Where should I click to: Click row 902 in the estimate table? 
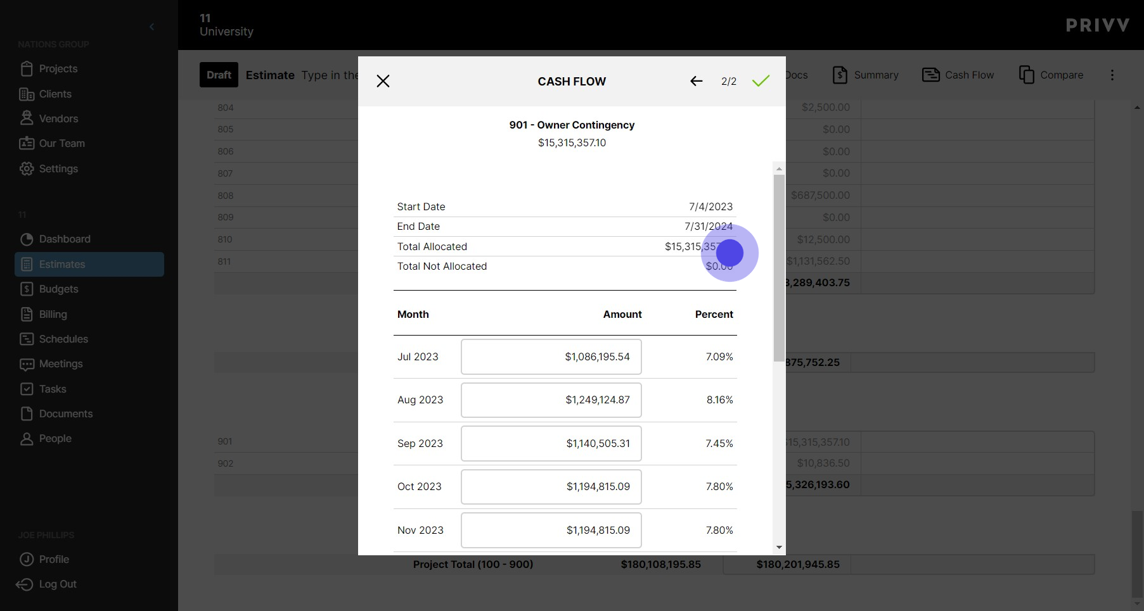[226, 463]
